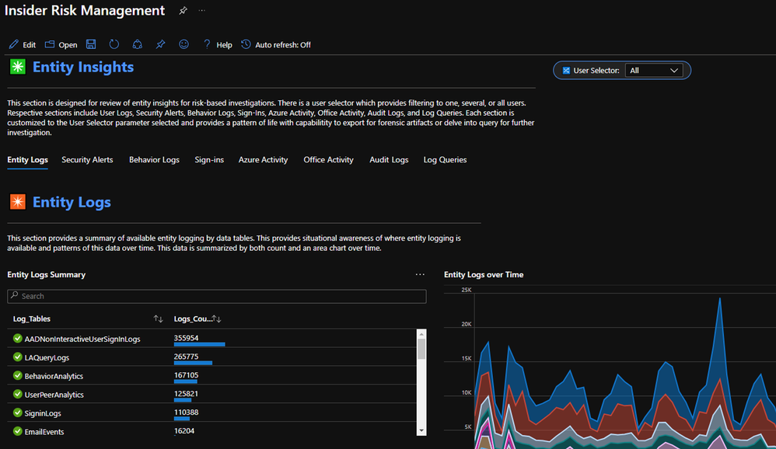776x449 pixels.
Task: Switch to the Entity Logs tab
Action: [28, 160]
